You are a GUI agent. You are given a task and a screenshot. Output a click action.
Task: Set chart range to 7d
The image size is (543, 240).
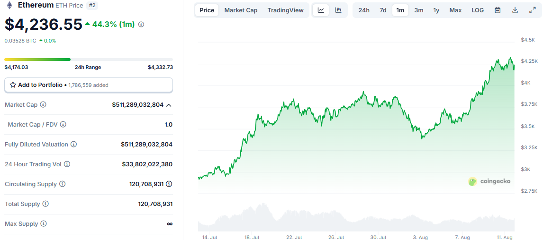tap(383, 10)
